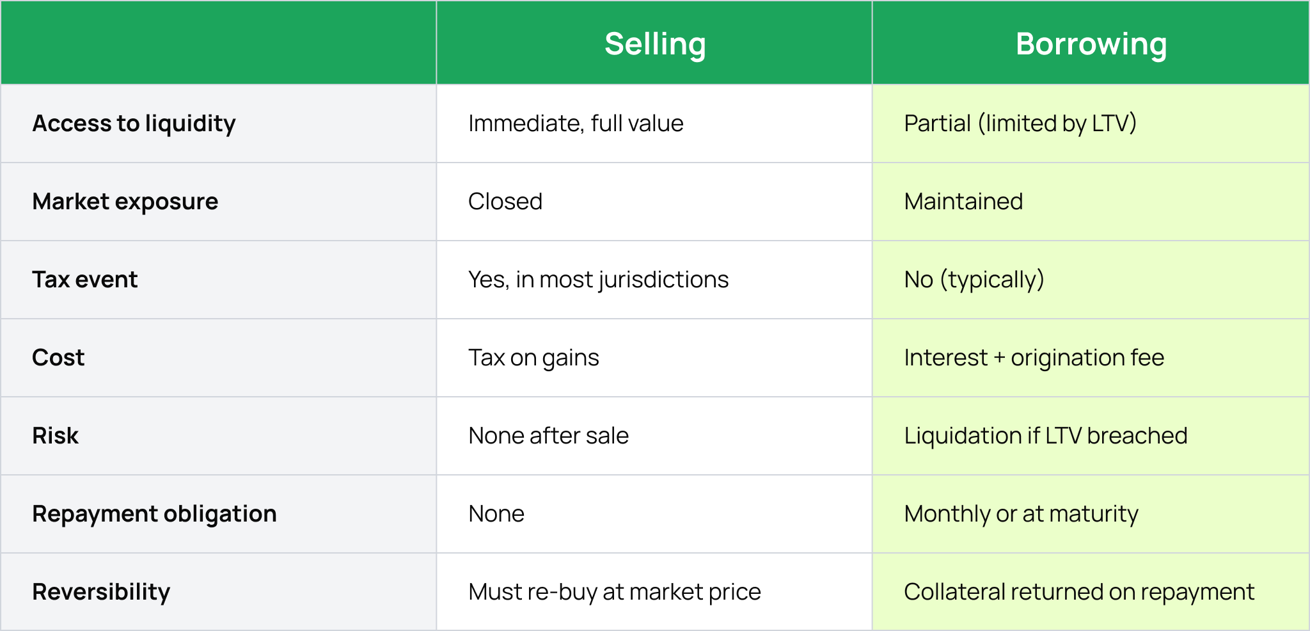Click the Tax on gains cell
The height and width of the screenshot is (631, 1310).
(533, 358)
